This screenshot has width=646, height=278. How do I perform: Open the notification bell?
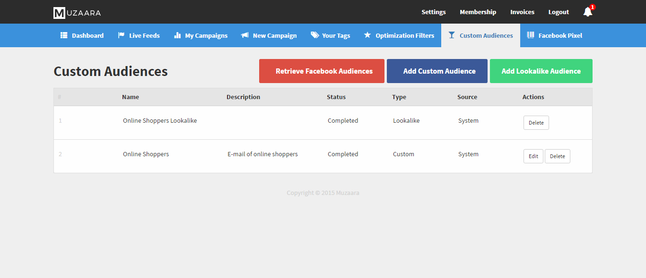(588, 12)
